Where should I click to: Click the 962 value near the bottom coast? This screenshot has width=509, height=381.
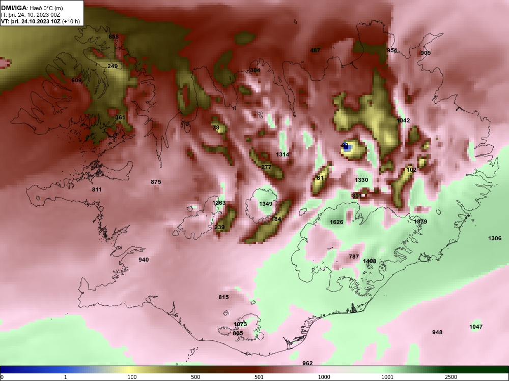tap(307, 363)
